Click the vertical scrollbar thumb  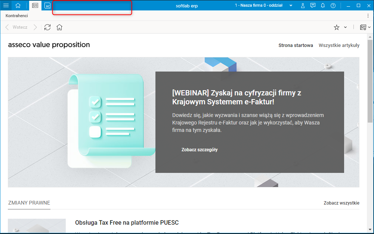pyautogui.click(x=370, y=81)
